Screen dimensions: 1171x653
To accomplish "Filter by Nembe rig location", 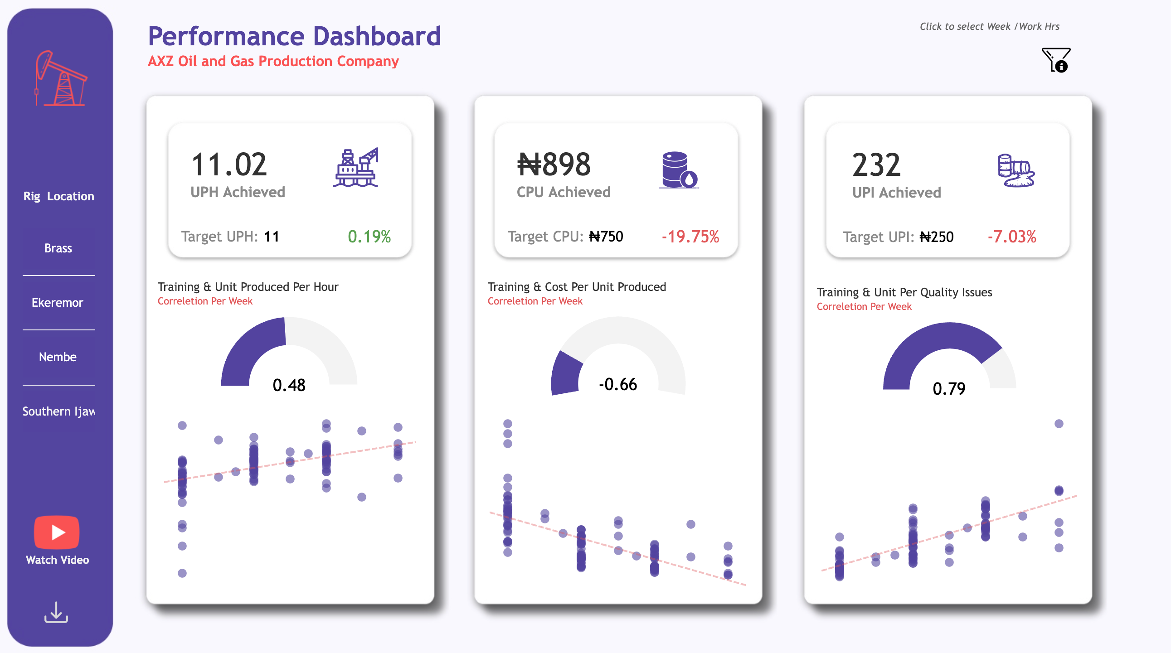I will coord(58,357).
